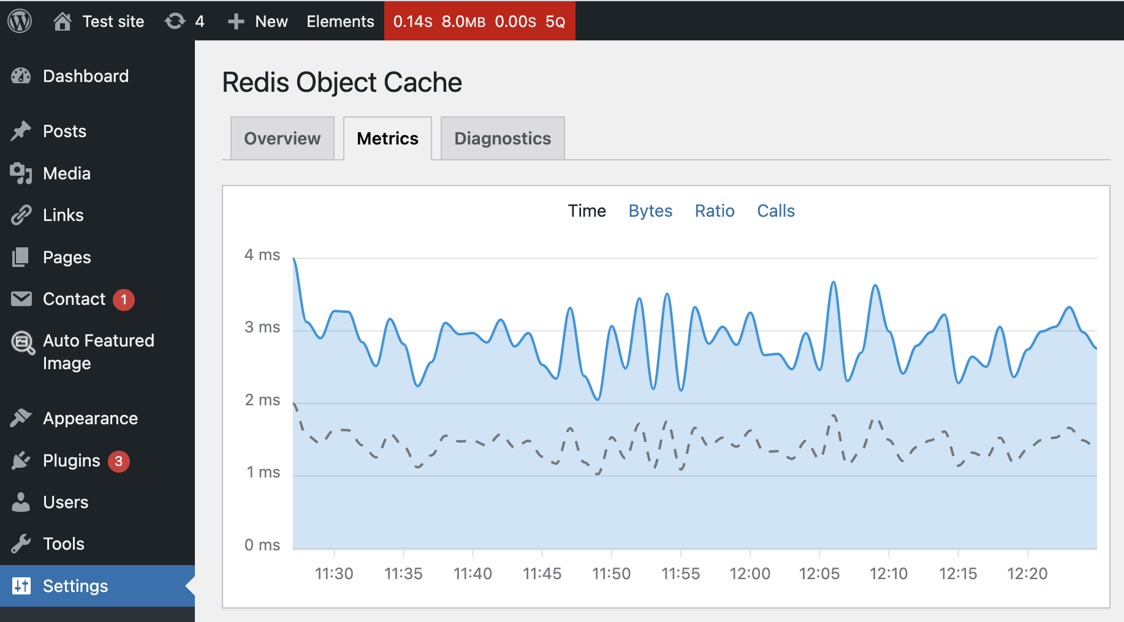
Task: Click the Links chain icon
Action: point(21,215)
